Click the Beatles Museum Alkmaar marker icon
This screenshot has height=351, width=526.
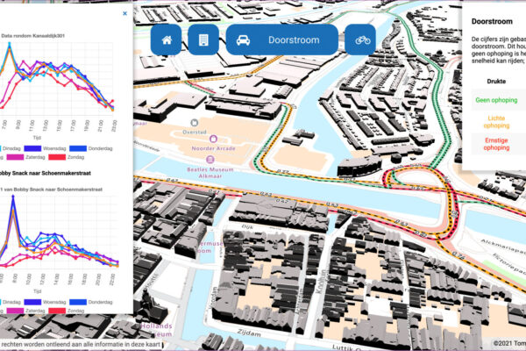click(x=210, y=160)
